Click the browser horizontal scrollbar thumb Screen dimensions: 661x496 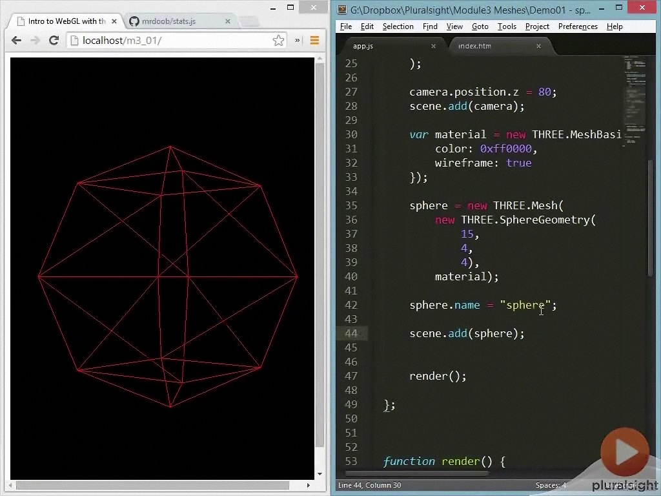(x=152, y=485)
